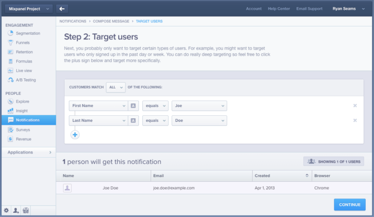Viewport: 374px width, 217px height.
Task: Click the Chrome browser cell
Action: pyautogui.click(x=322, y=188)
